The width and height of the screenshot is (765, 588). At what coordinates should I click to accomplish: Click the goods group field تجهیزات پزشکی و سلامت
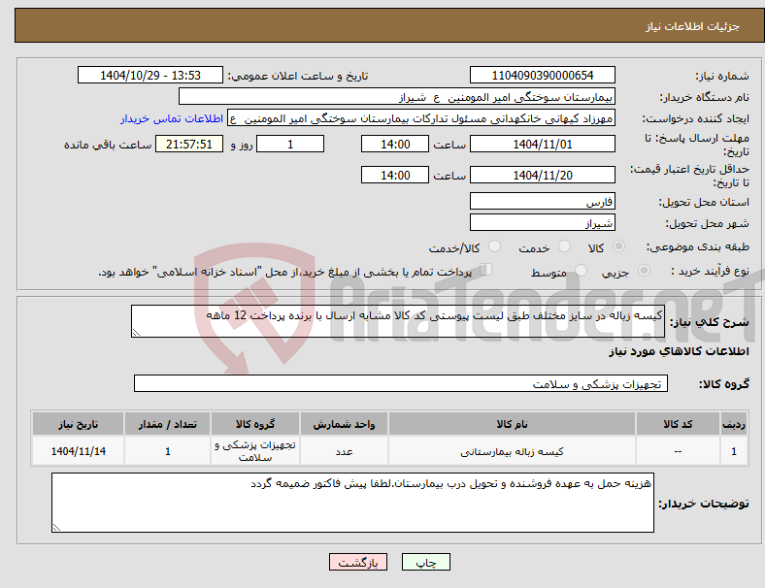click(401, 383)
